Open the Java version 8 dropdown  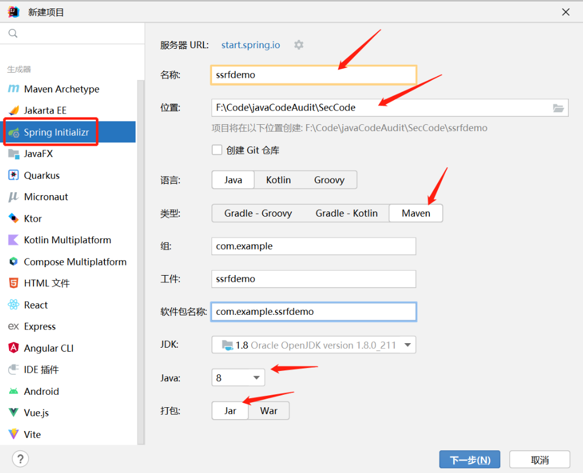click(x=238, y=378)
